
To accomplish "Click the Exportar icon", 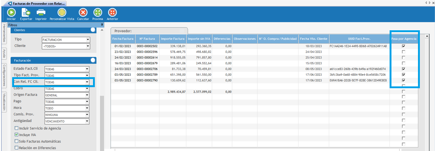I will 26,13.
